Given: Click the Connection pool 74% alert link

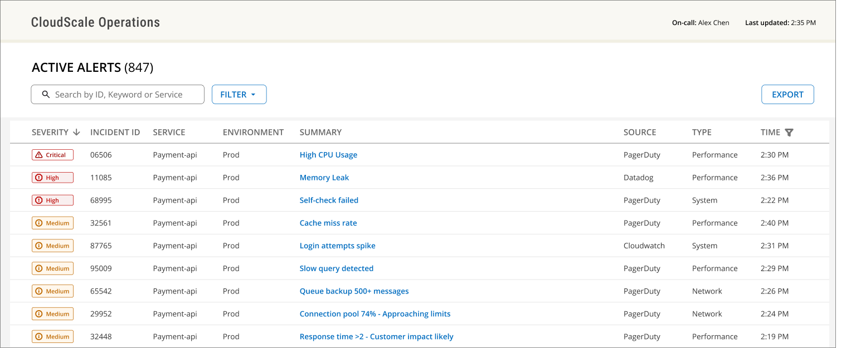Looking at the screenshot, I should [374, 314].
